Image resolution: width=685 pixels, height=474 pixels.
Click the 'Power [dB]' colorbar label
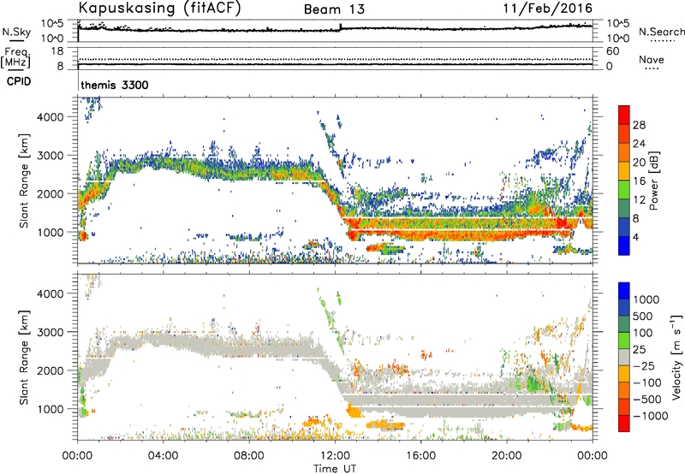coord(653,181)
